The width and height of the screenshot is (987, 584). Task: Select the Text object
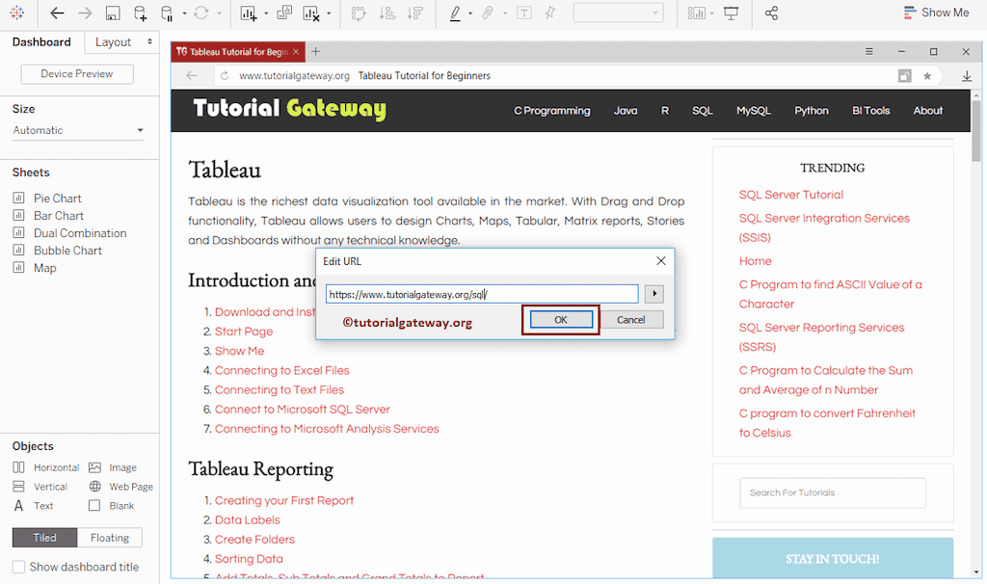click(34, 505)
